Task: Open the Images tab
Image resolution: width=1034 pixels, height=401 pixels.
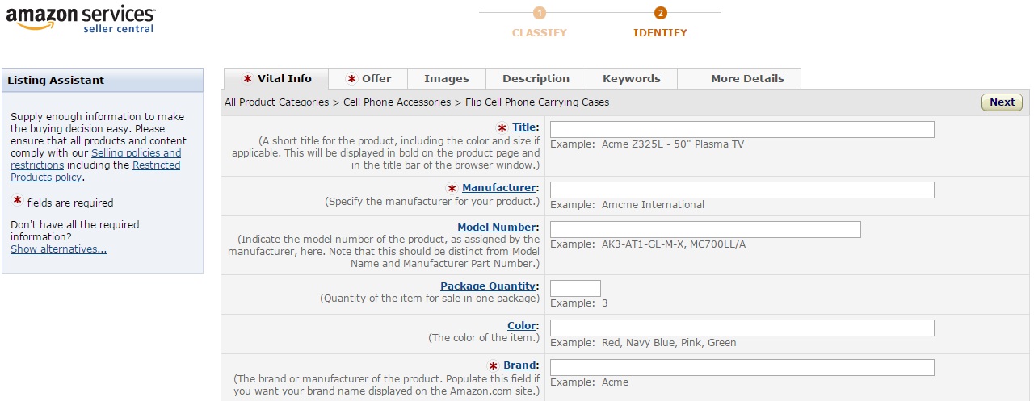Action: click(447, 79)
